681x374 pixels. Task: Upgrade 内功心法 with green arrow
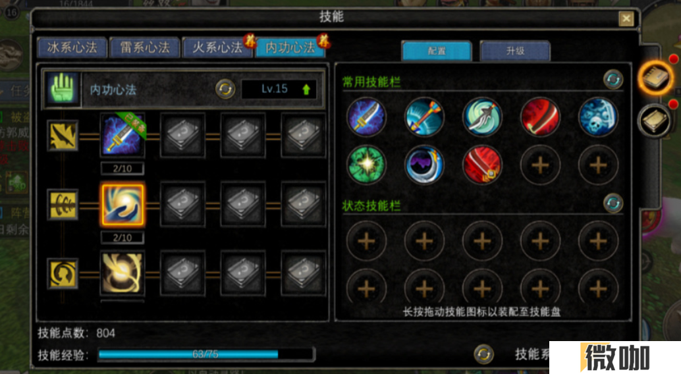pos(306,90)
